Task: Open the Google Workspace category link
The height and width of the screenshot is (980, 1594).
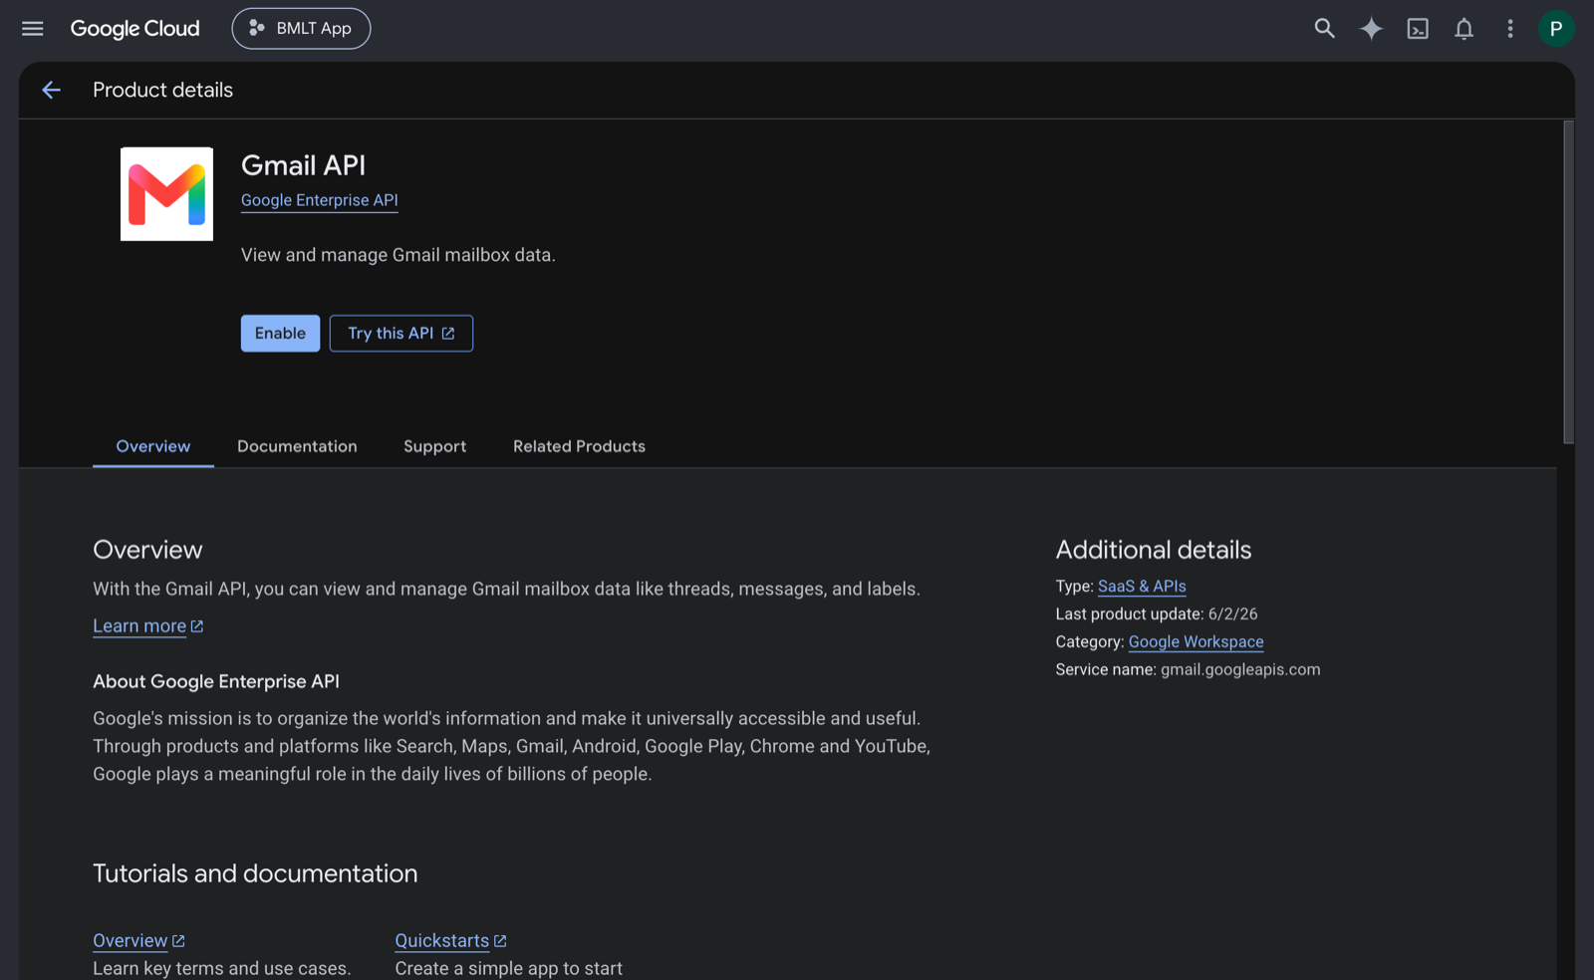Action: [x=1195, y=642]
